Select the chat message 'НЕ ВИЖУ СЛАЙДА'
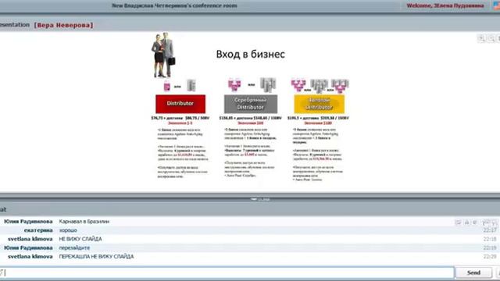Image resolution: width=500 pixels, height=281 pixels. coord(80,239)
